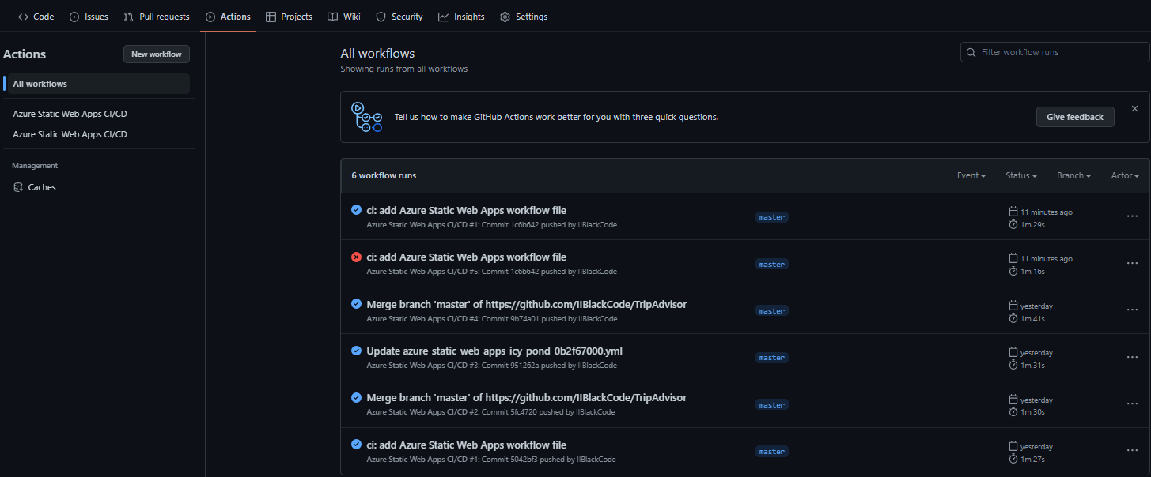Click the stopwatch icon beside 1m 29s
Image resolution: width=1151 pixels, height=477 pixels.
[1013, 224]
